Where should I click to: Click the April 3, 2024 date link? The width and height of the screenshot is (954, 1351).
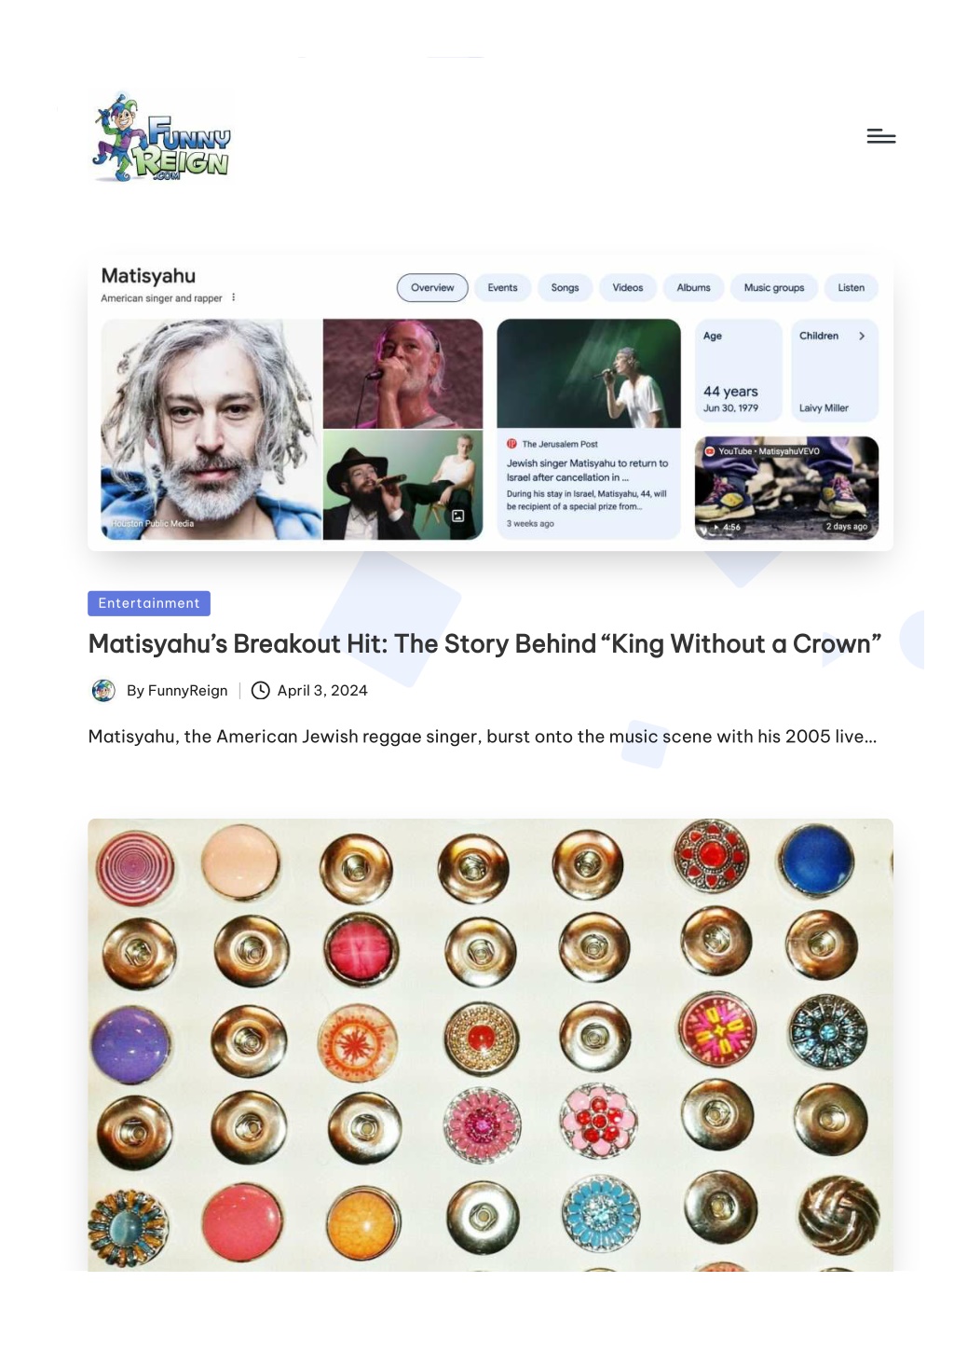[322, 690]
